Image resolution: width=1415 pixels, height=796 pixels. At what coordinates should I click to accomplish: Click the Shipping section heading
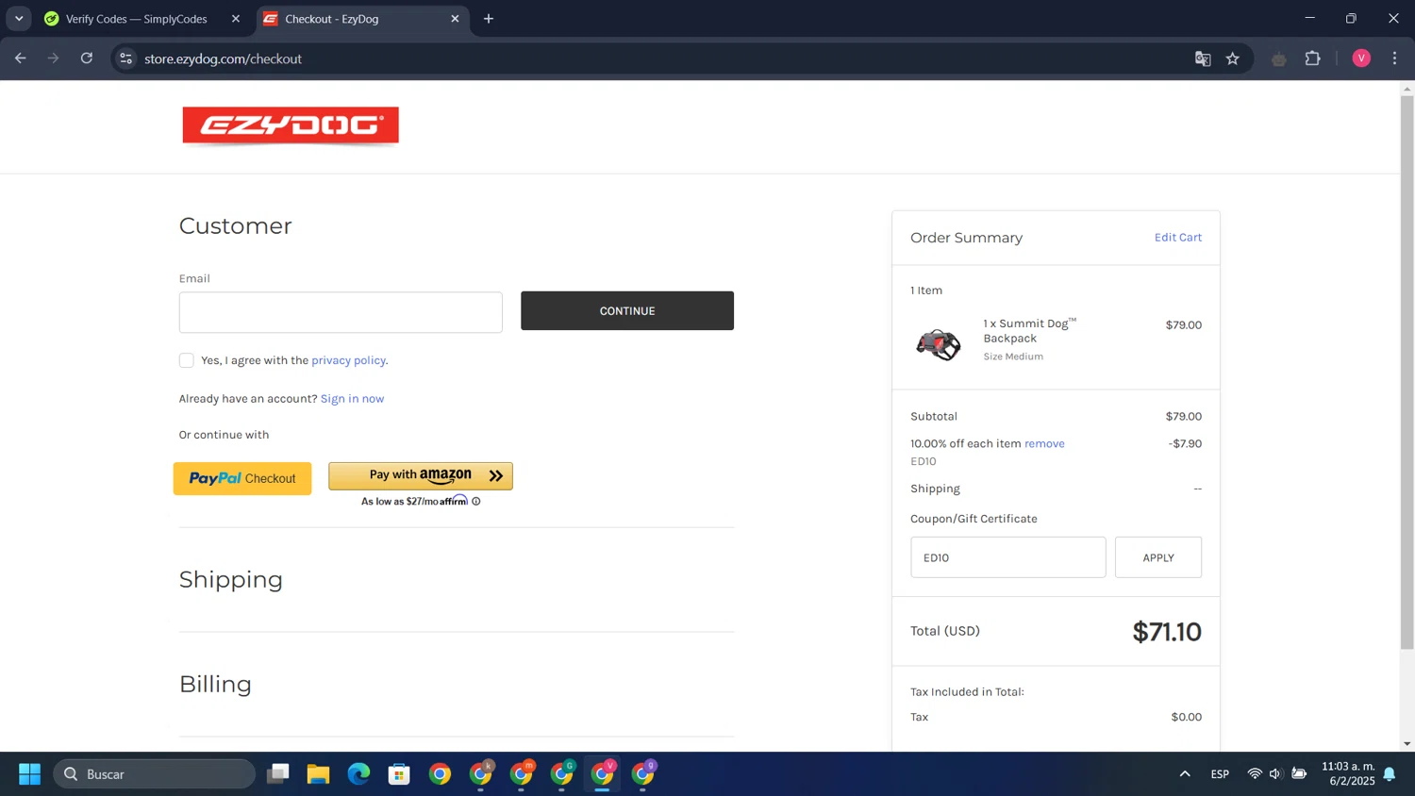[231, 579]
